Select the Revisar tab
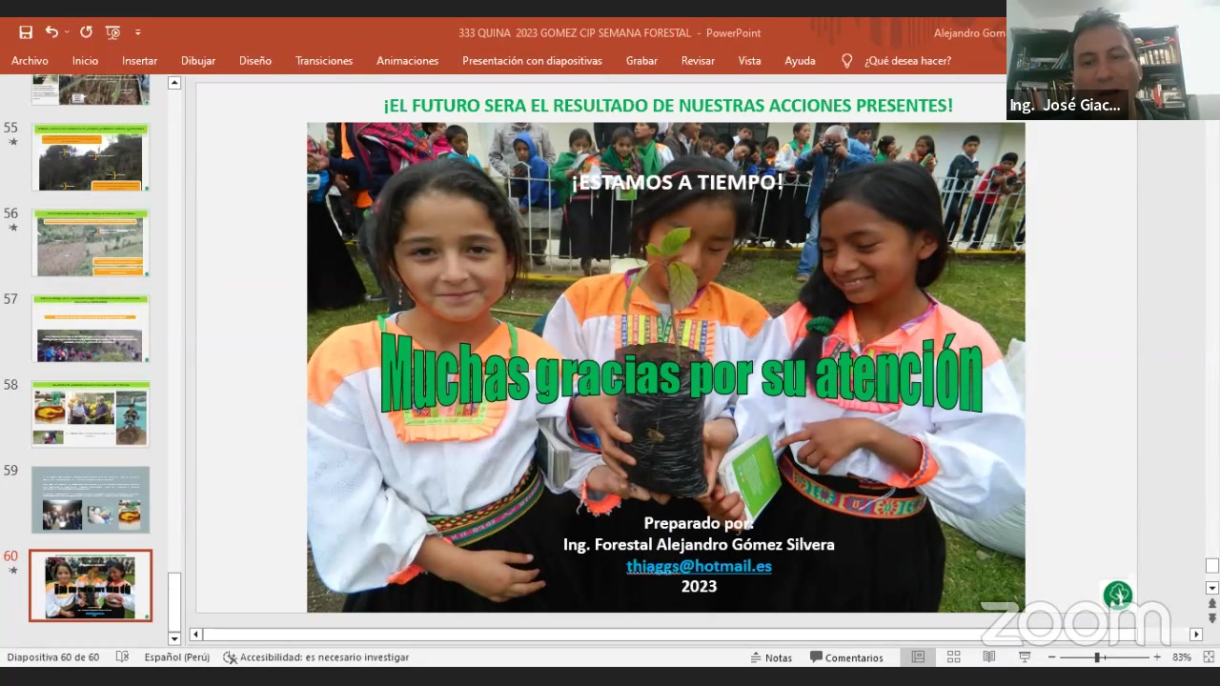 [698, 61]
